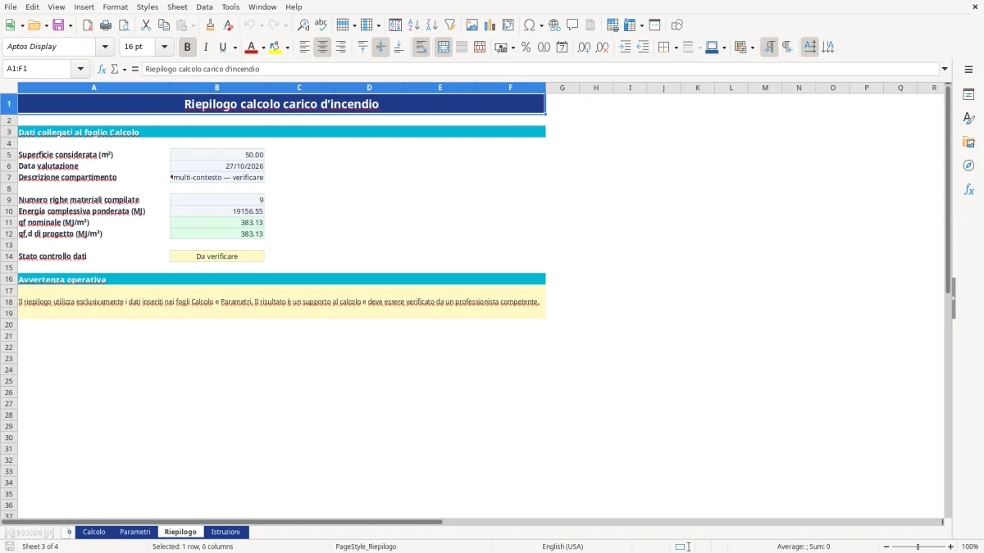The image size is (984, 553).
Task: Open Name Box dropdown arrow
Action: point(80,70)
